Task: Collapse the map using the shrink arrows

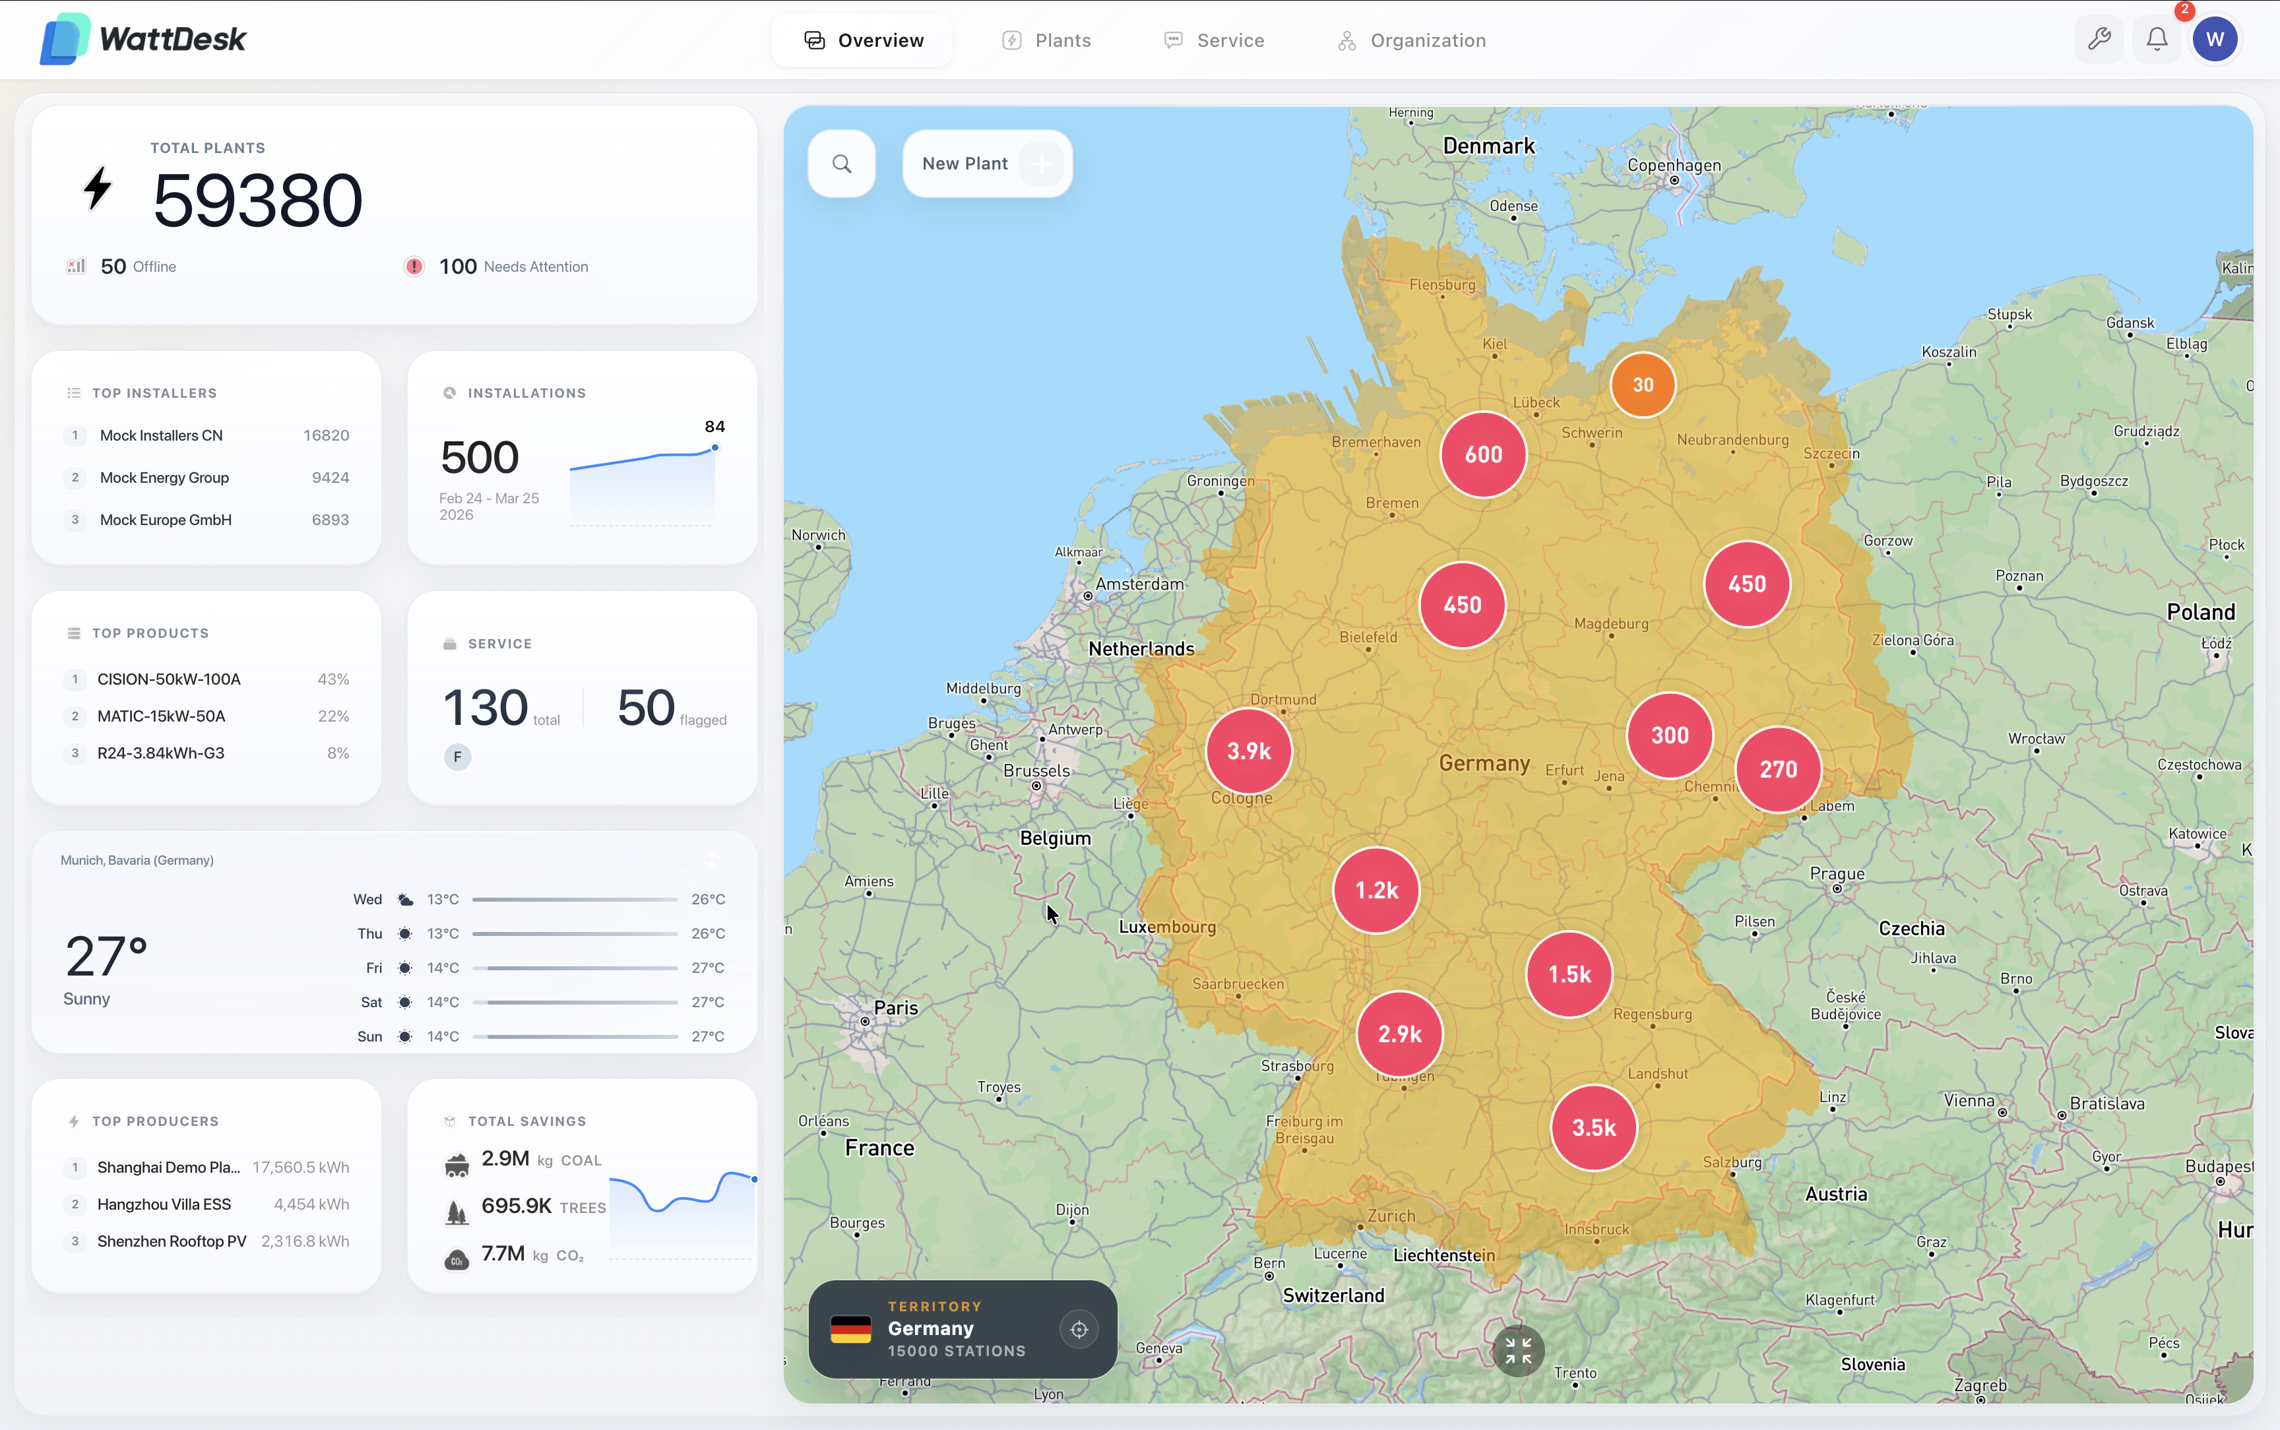Action: coord(1518,1350)
